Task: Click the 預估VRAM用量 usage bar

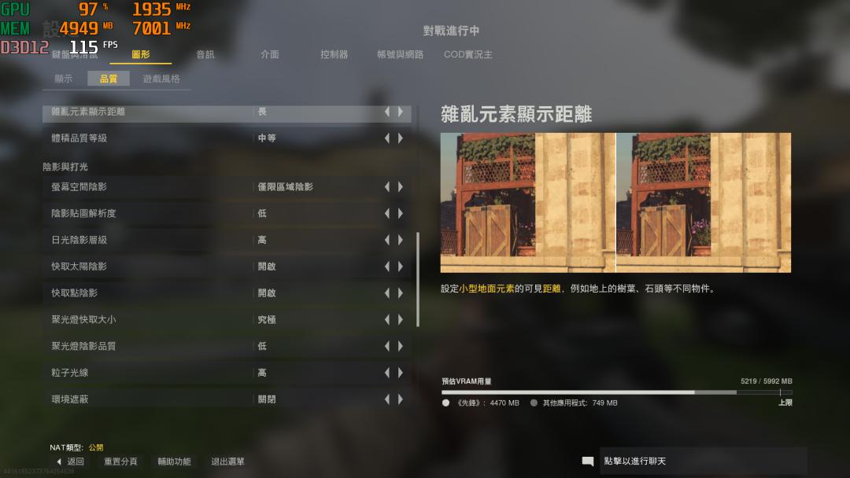Action: [x=617, y=392]
